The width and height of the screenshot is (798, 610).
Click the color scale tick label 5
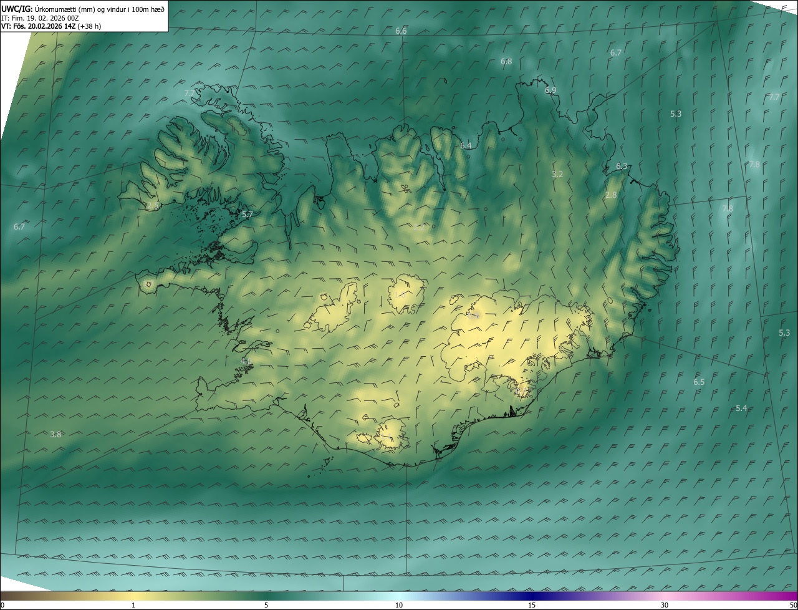(x=266, y=606)
